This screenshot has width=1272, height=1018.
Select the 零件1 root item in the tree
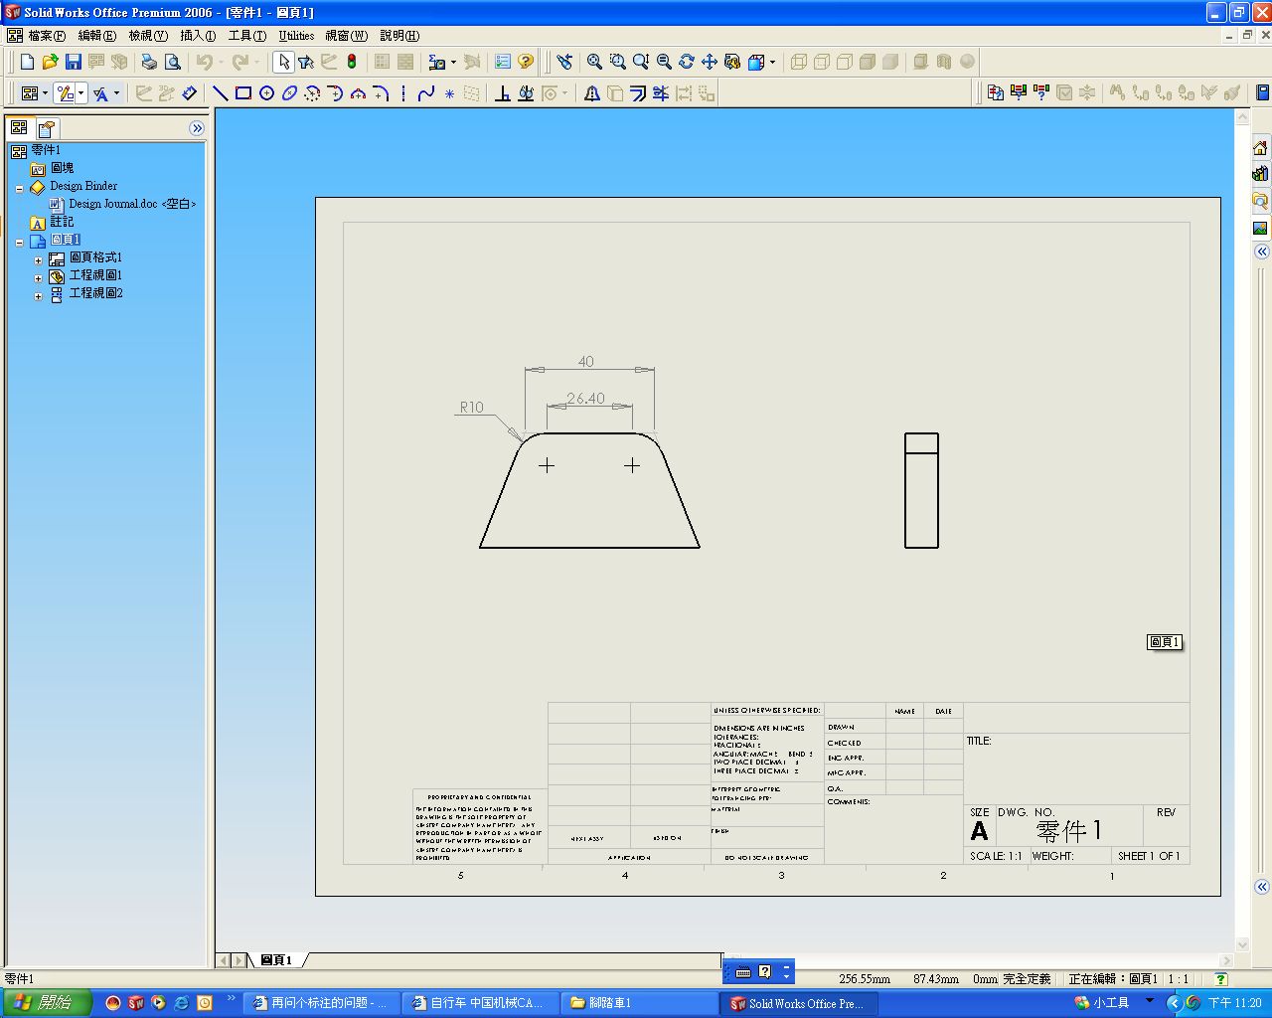(x=36, y=150)
